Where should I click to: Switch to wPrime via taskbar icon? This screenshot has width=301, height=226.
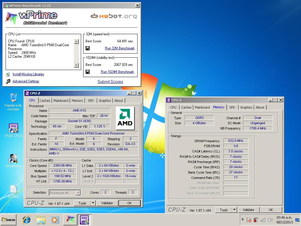(70, 220)
